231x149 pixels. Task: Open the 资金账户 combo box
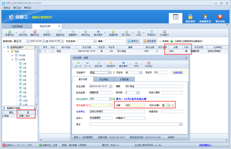point(110,72)
